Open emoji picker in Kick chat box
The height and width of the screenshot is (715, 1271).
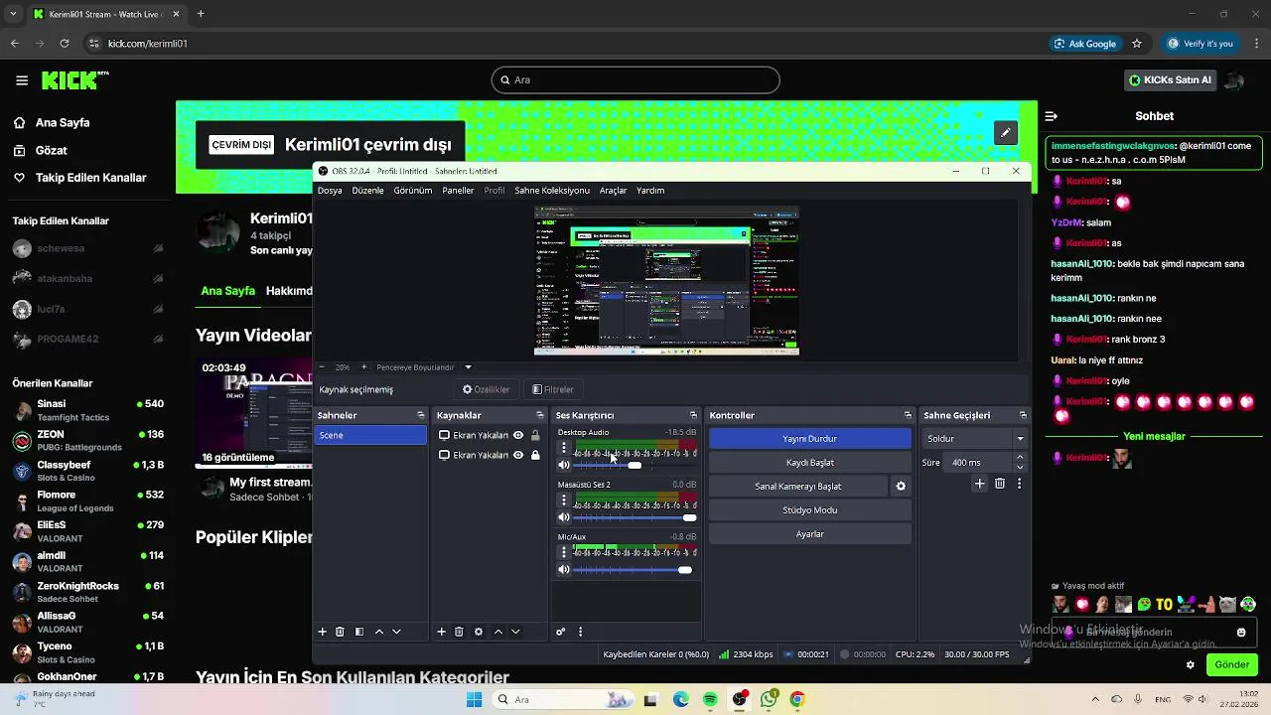point(1241,633)
